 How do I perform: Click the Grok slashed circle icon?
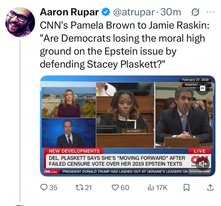click(195, 12)
